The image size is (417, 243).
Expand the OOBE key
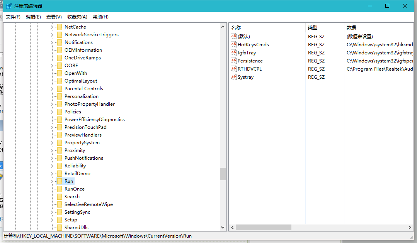coord(52,65)
